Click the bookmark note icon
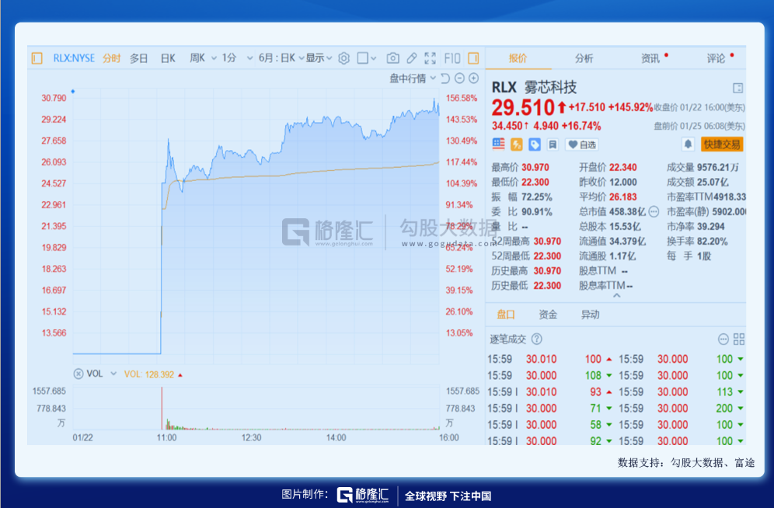Image resolution: width=774 pixels, height=508 pixels. 553,144
